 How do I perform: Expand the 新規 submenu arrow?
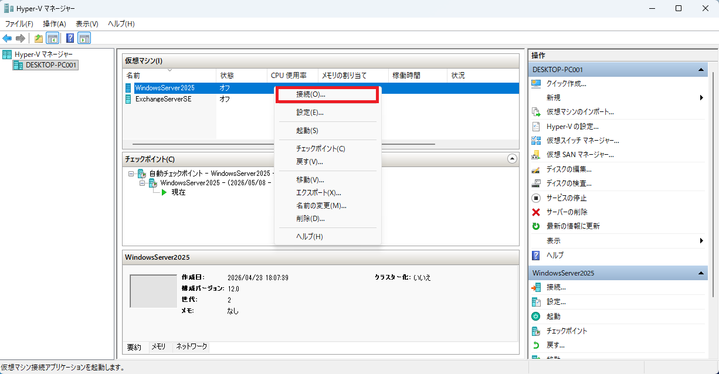tap(701, 98)
